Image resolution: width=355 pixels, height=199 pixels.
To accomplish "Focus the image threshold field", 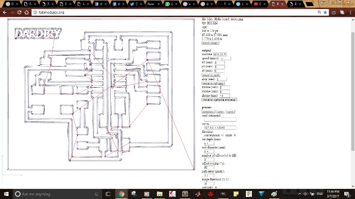I will click(209, 184).
